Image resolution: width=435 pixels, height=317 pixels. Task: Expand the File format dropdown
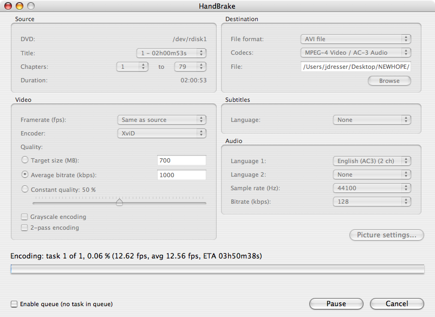355,39
